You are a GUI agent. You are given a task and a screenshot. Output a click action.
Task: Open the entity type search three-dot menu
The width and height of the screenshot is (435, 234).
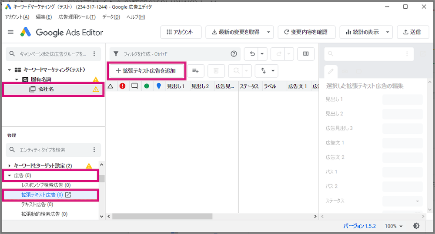pos(94,150)
